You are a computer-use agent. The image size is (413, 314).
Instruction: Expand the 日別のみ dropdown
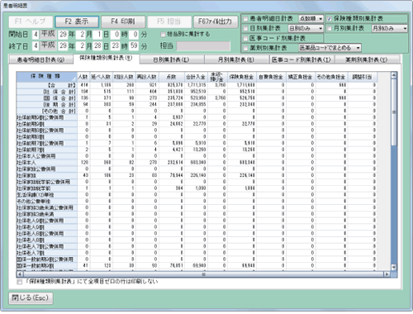(x=306, y=28)
